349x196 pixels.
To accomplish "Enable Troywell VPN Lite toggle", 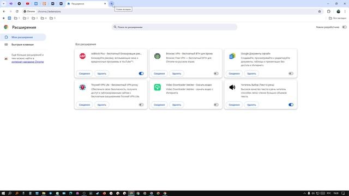I will (141, 105).
